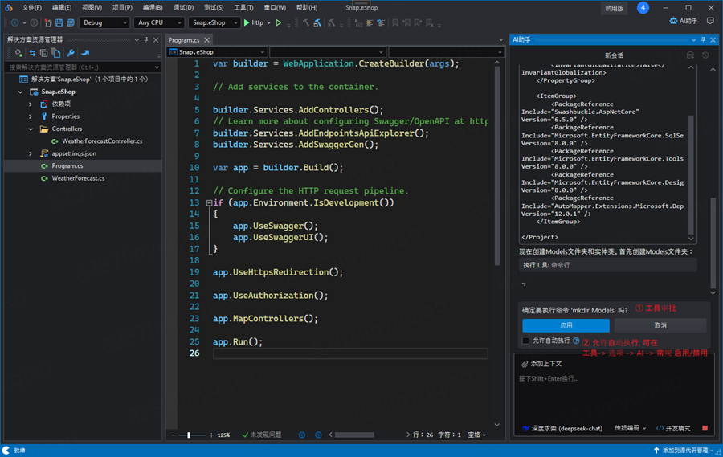Click the 取消 button
Image resolution: width=723 pixels, height=457 pixels.
[660, 325]
